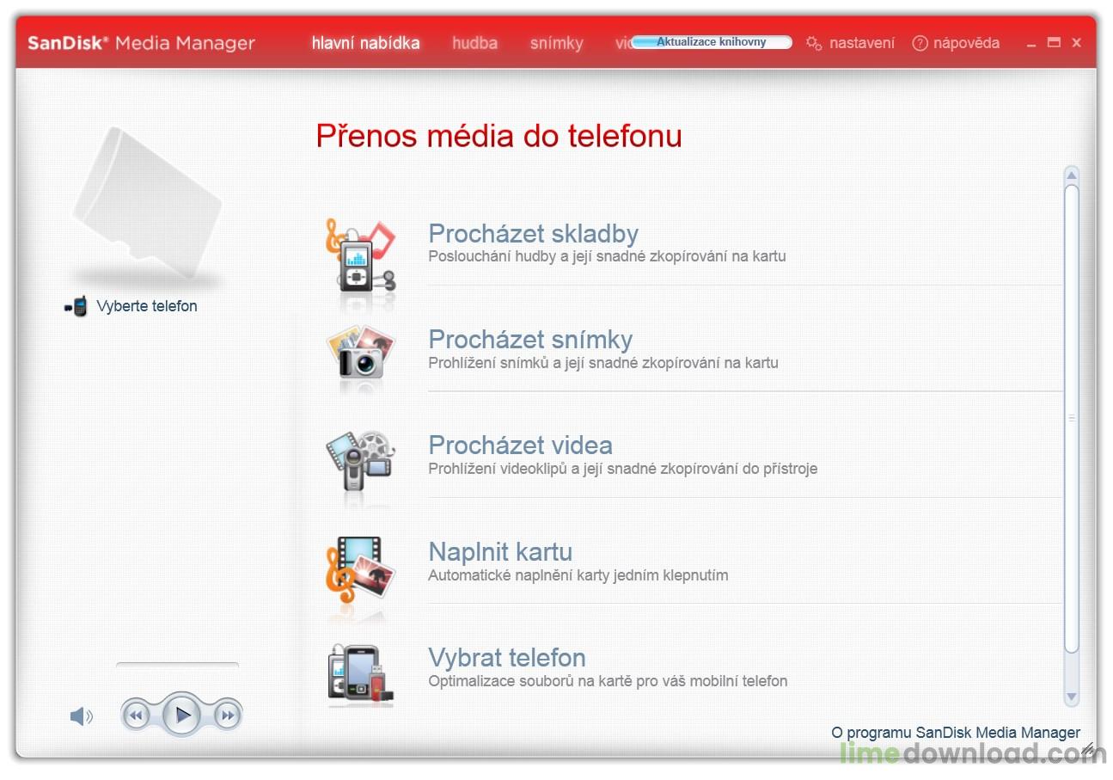The image size is (1113, 780).
Task: Click Vyberte telefon in the left panel
Action: (147, 306)
